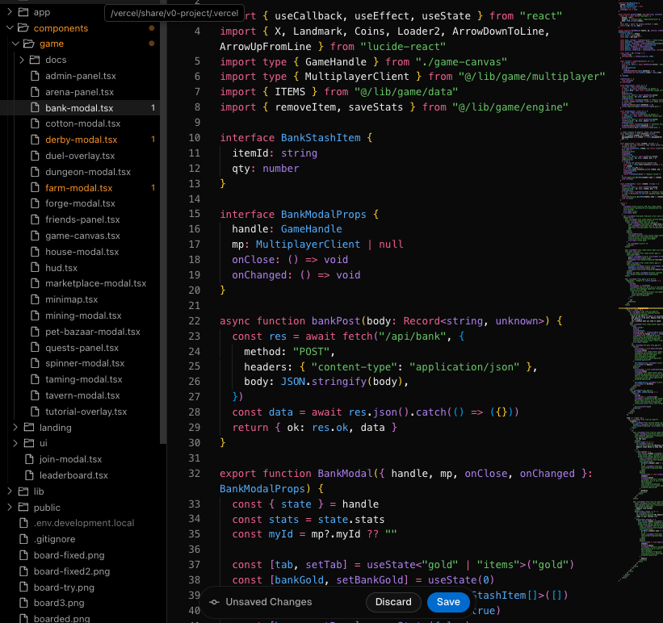Open quests-panel.tsx file
The width and height of the screenshot is (663, 623).
click(x=82, y=348)
